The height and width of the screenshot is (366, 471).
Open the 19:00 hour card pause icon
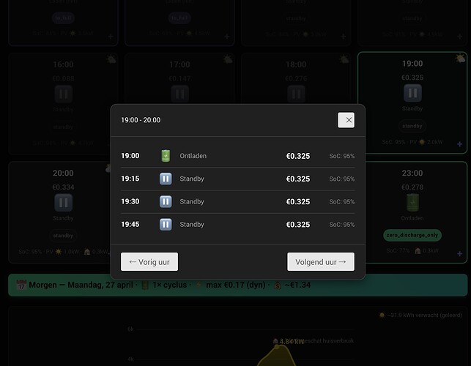pos(412,93)
